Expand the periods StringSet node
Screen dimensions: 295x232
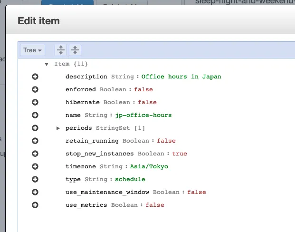58,128
